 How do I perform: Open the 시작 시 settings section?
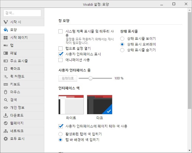coord(22,22)
